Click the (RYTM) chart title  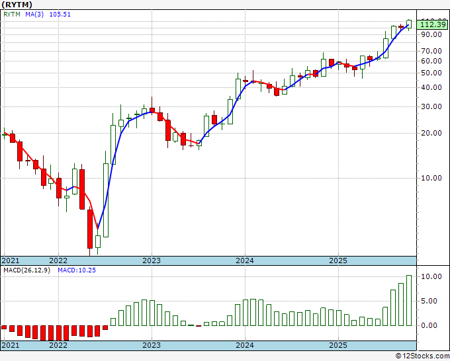(17, 5)
